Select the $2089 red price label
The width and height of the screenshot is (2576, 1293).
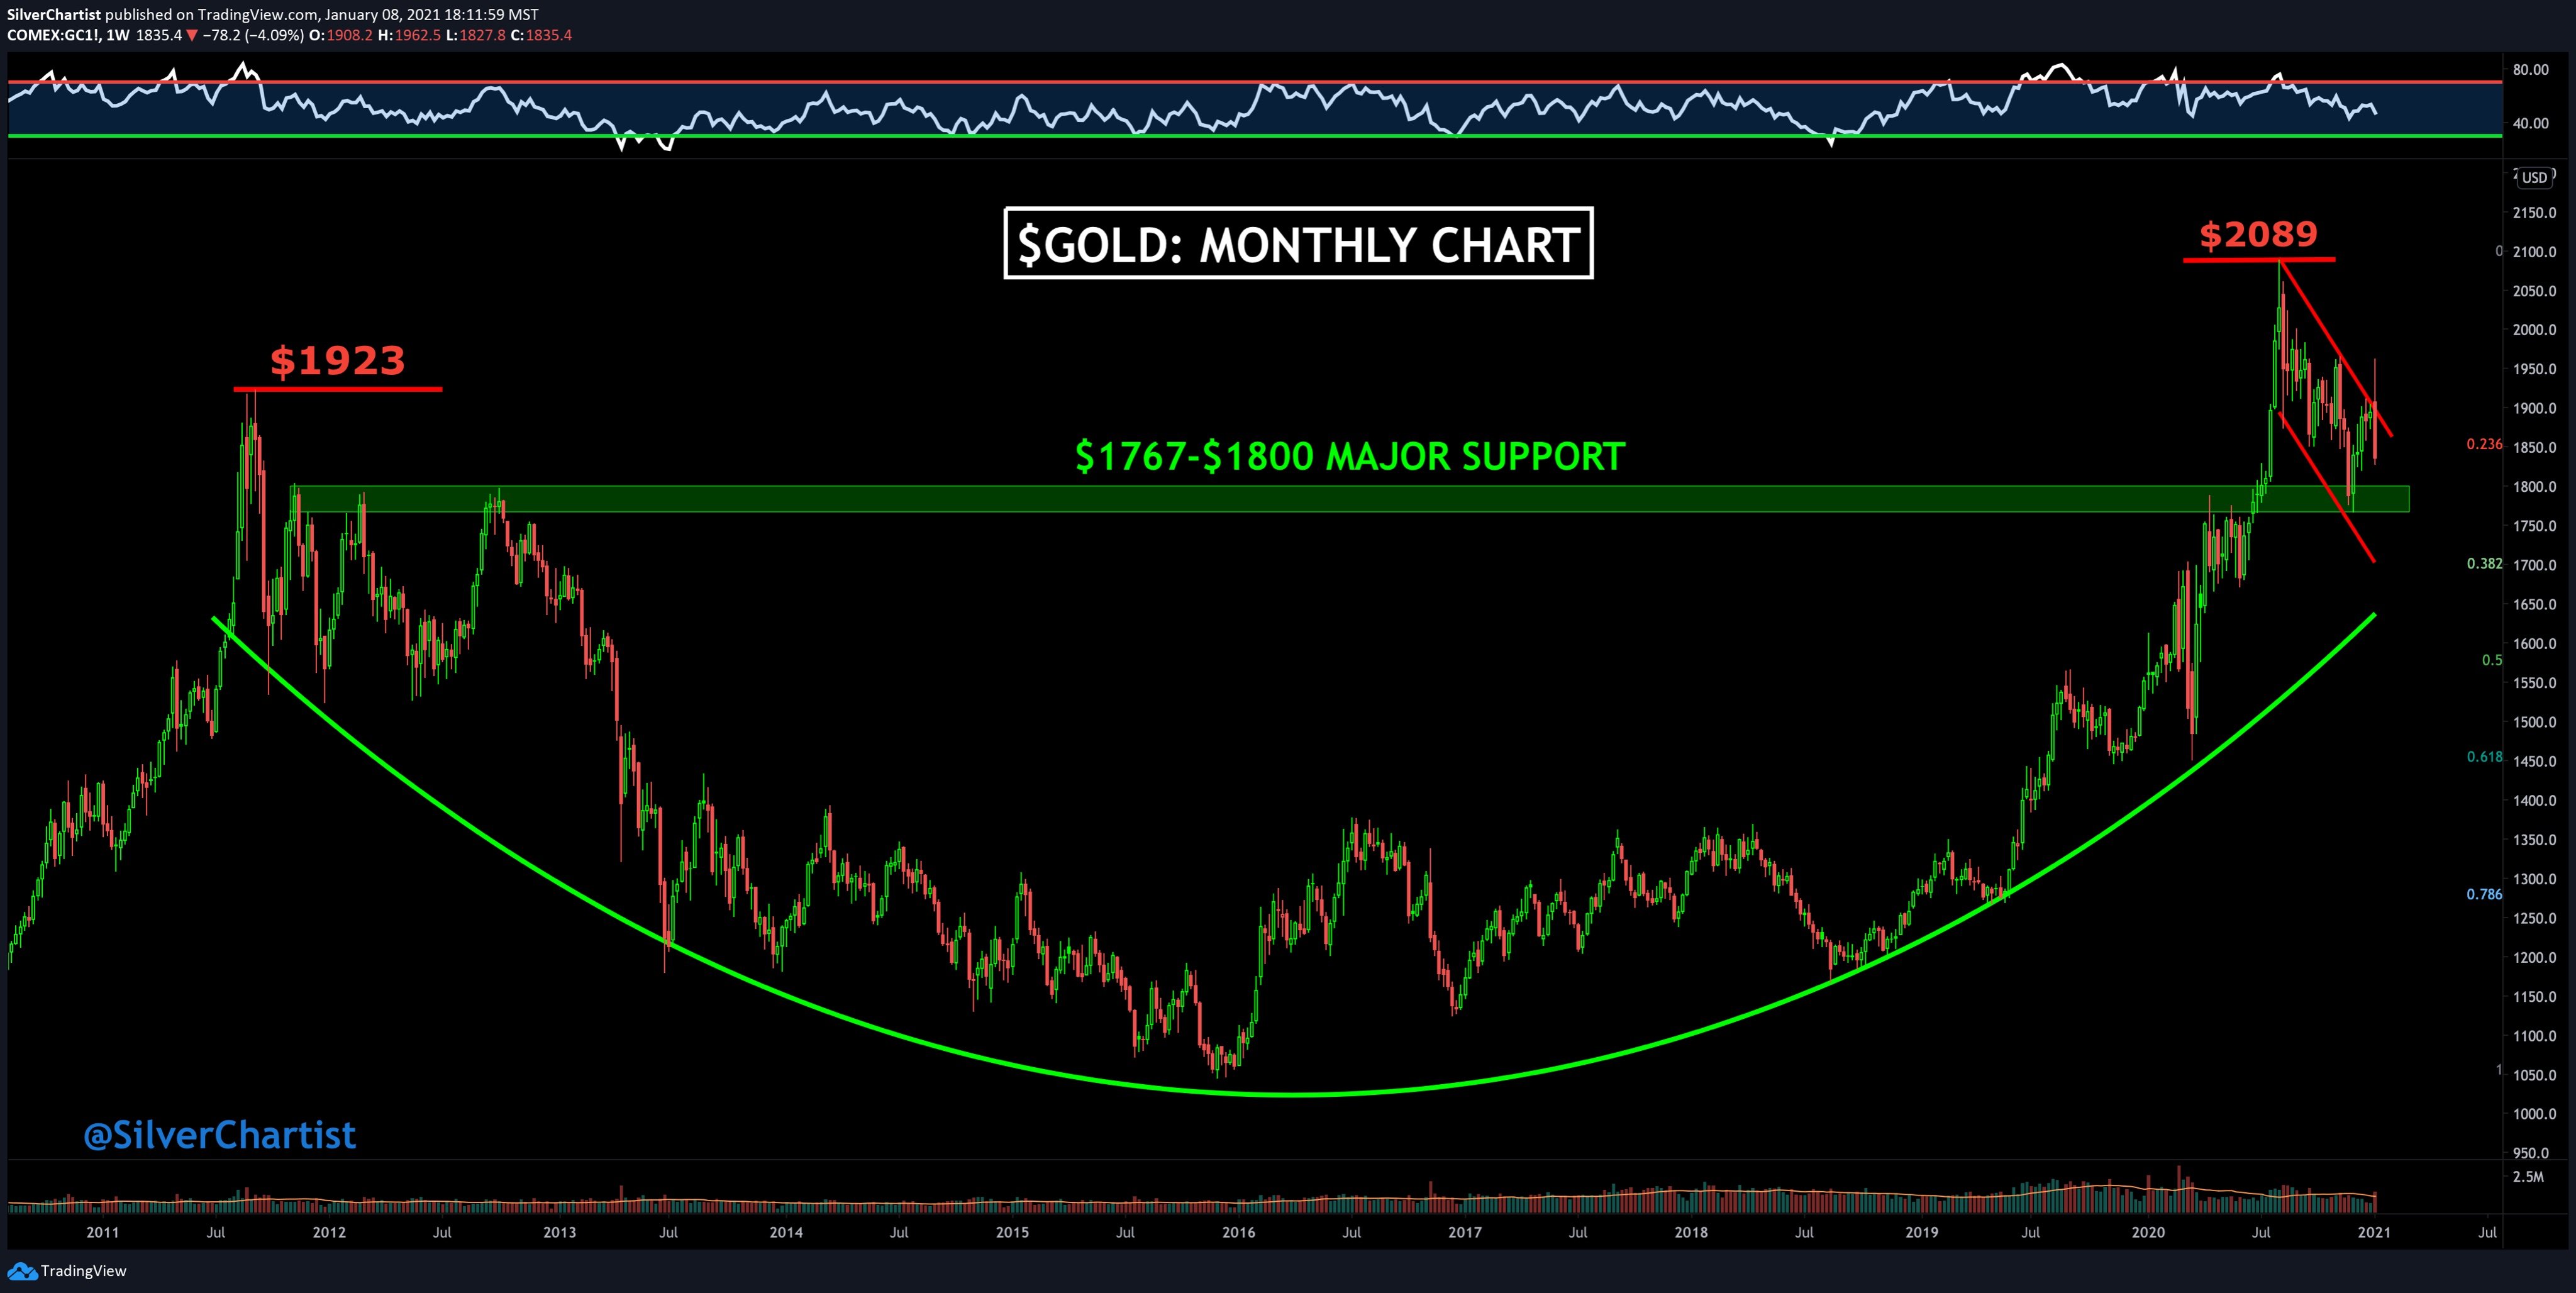2258,234
